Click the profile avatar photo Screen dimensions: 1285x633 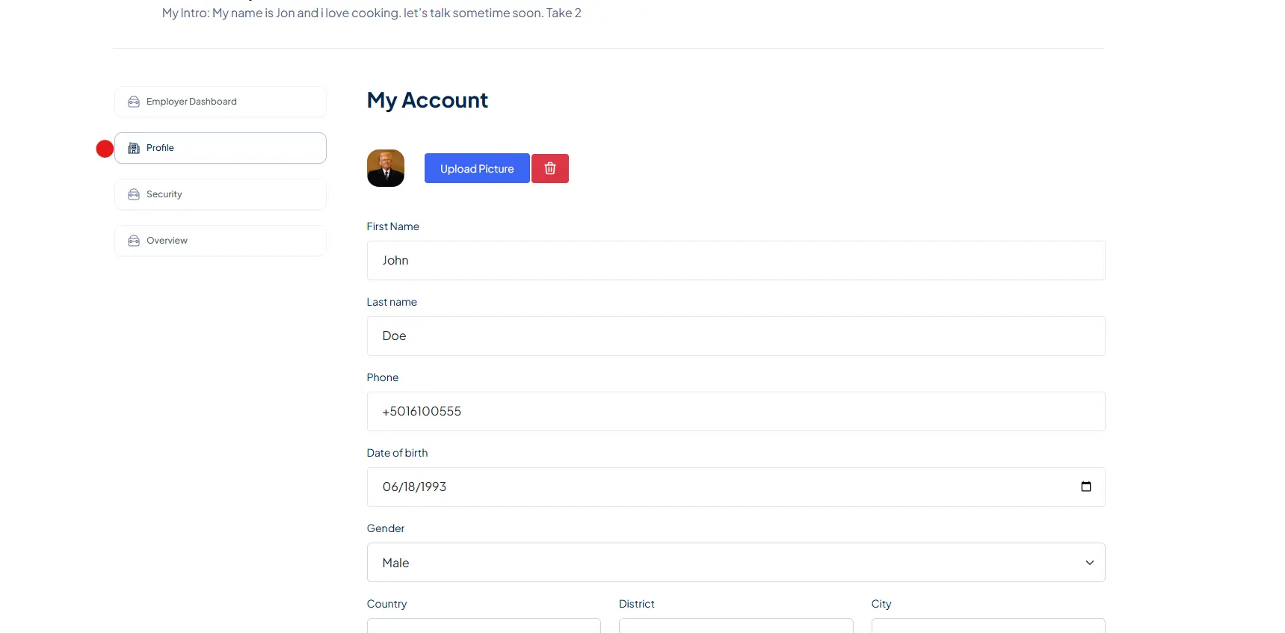point(386,168)
